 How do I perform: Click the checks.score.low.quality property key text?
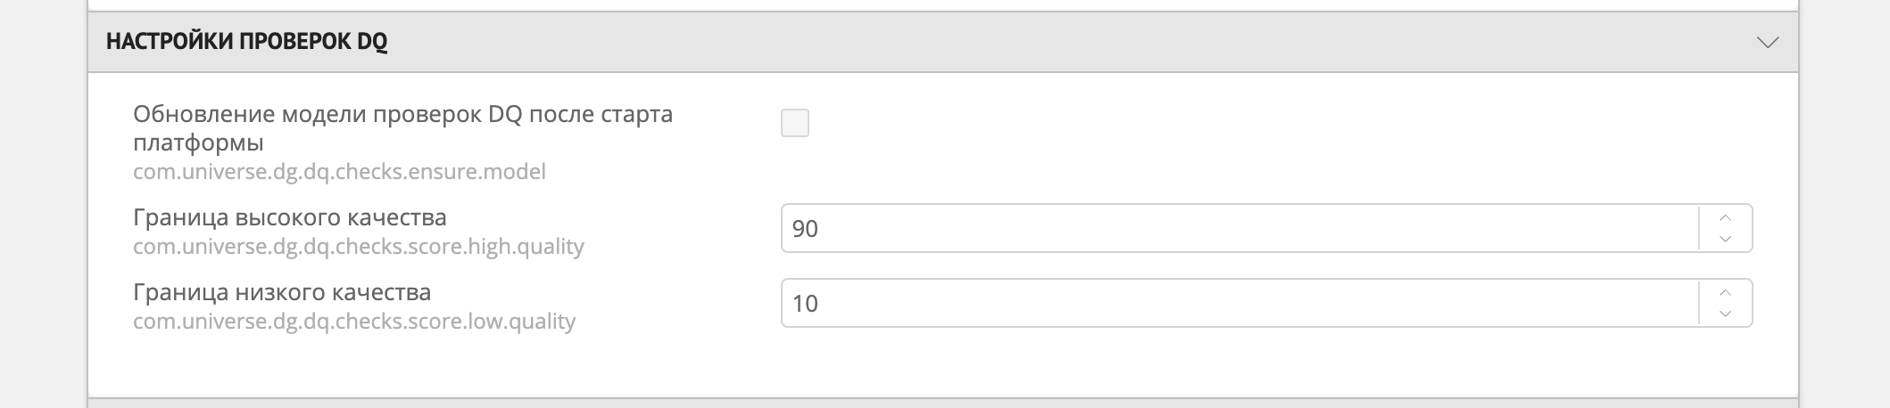(x=354, y=321)
